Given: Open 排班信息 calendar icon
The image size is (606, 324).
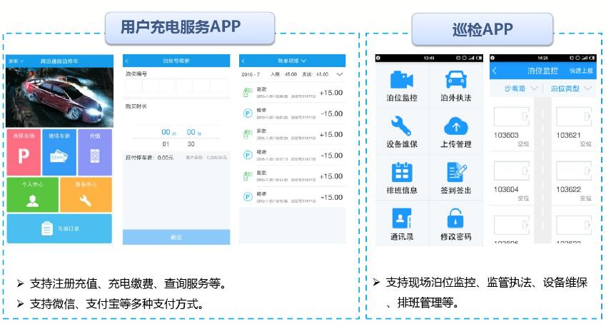Looking at the screenshot, I should pyautogui.click(x=401, y=173).
